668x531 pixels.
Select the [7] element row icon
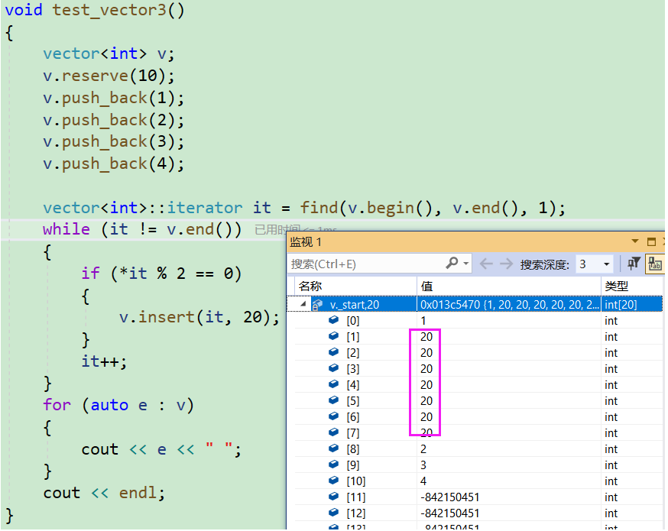click(333, 432)
